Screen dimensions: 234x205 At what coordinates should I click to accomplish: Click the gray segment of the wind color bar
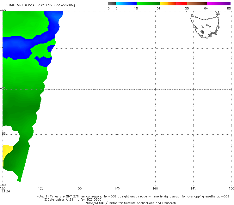point(112,4)
